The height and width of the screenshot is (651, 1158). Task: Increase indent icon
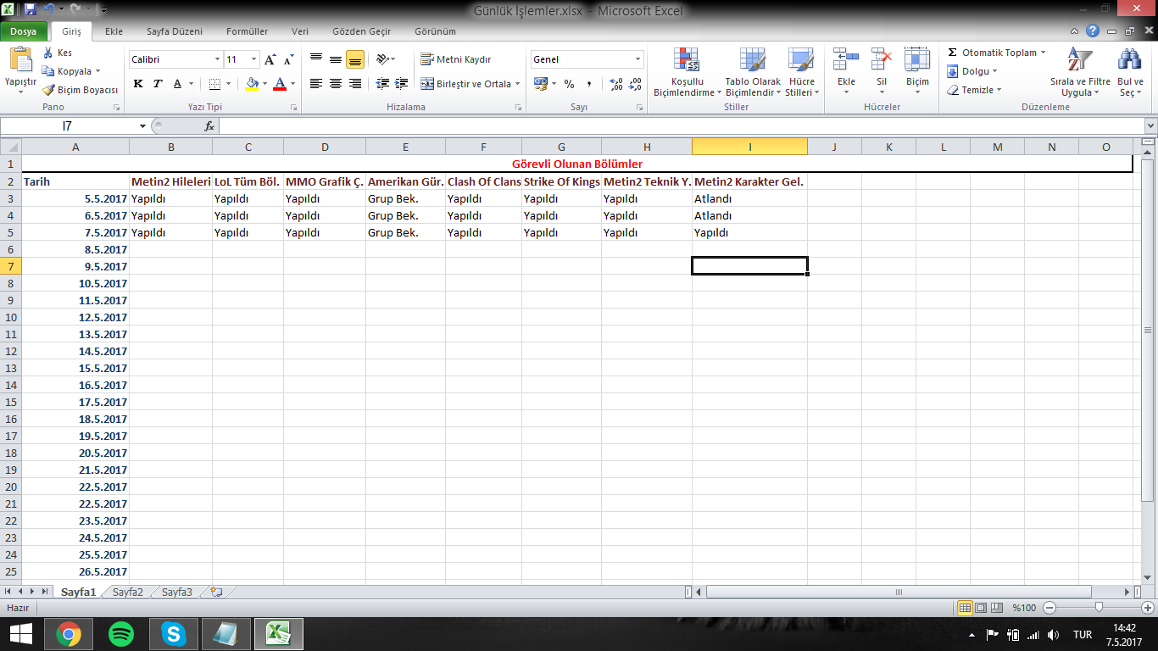click(402, 84)
